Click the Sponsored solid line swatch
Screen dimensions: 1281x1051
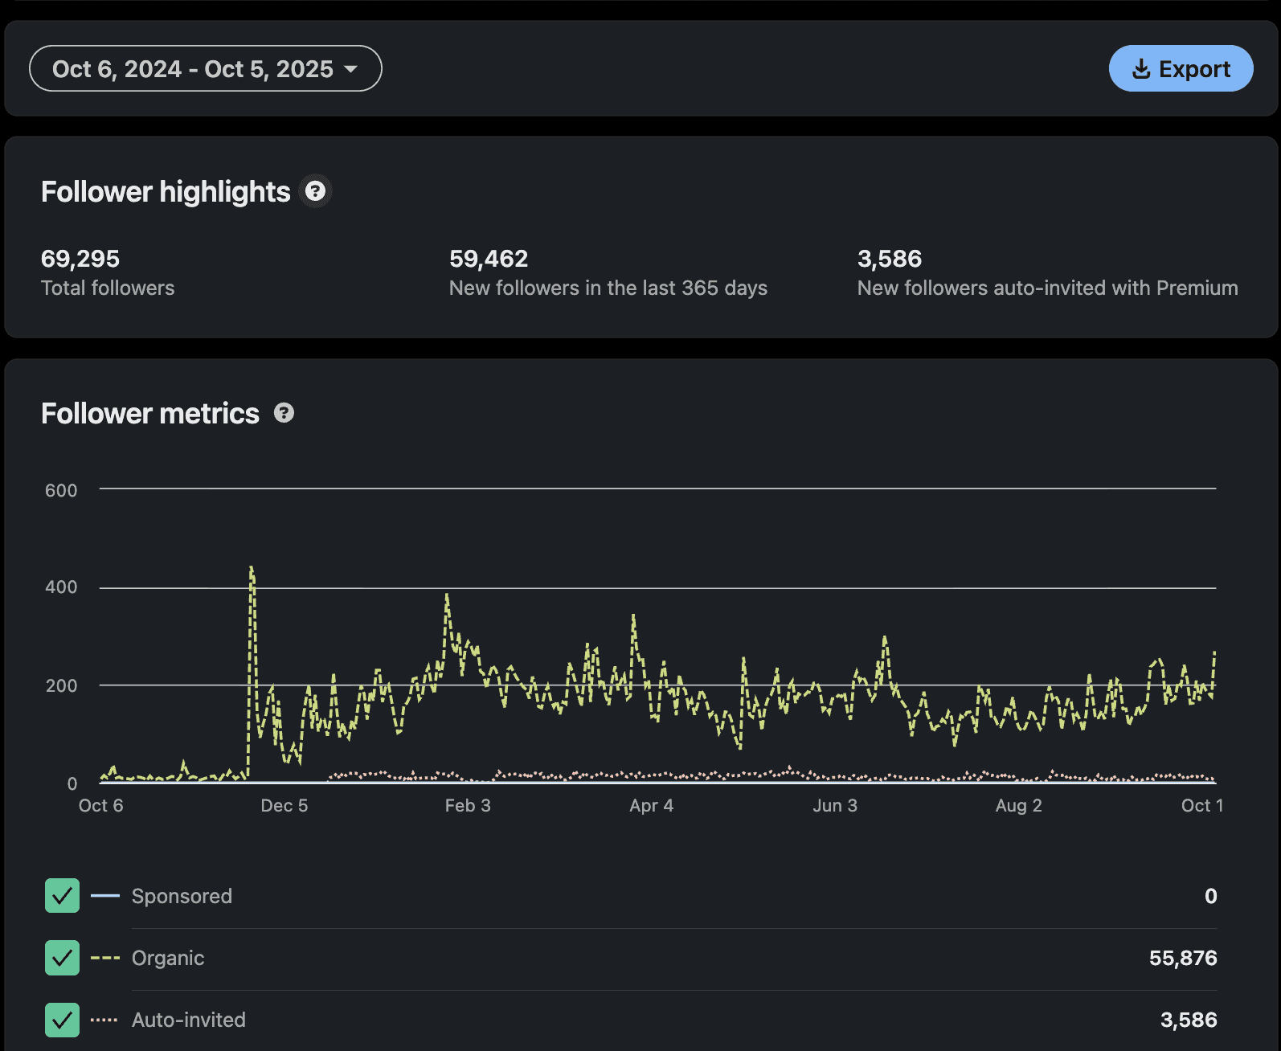click(x=105, y=895)
